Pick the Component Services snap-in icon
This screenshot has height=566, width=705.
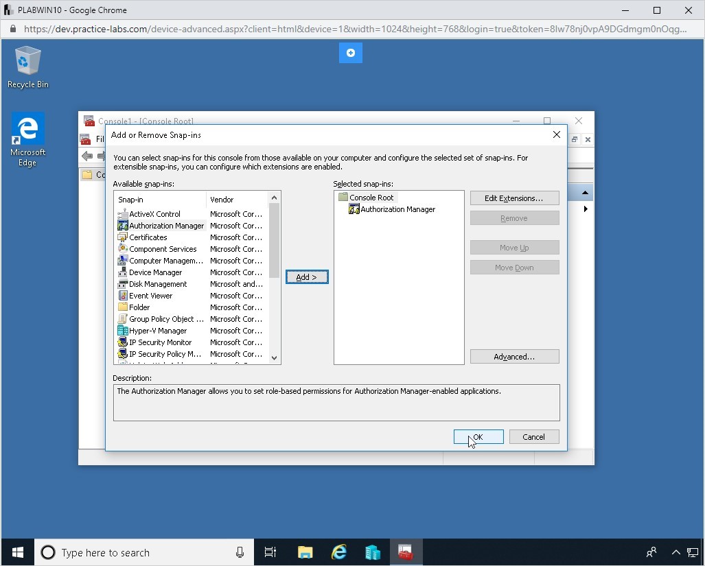click(x=123, y=249)
